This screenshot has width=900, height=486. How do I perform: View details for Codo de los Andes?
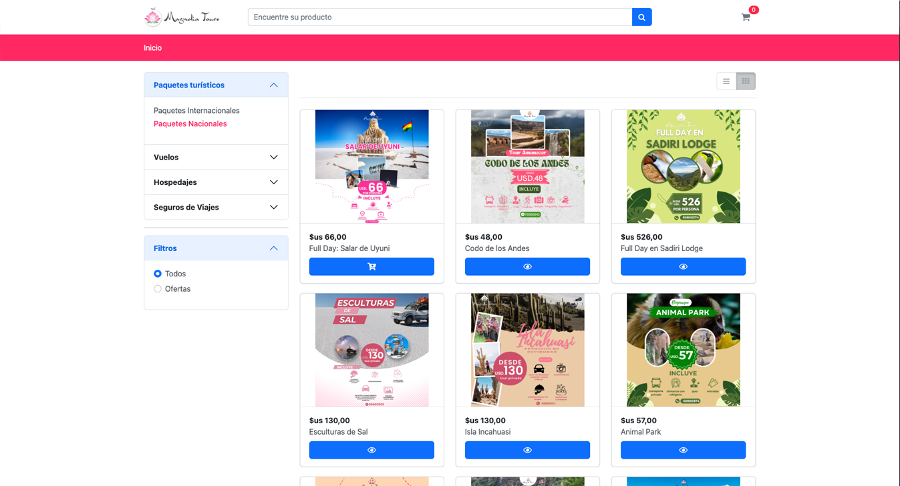527,266
